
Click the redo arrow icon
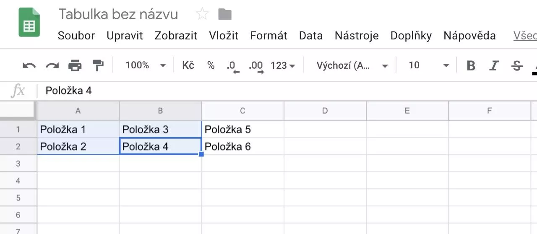coord(52,65)
